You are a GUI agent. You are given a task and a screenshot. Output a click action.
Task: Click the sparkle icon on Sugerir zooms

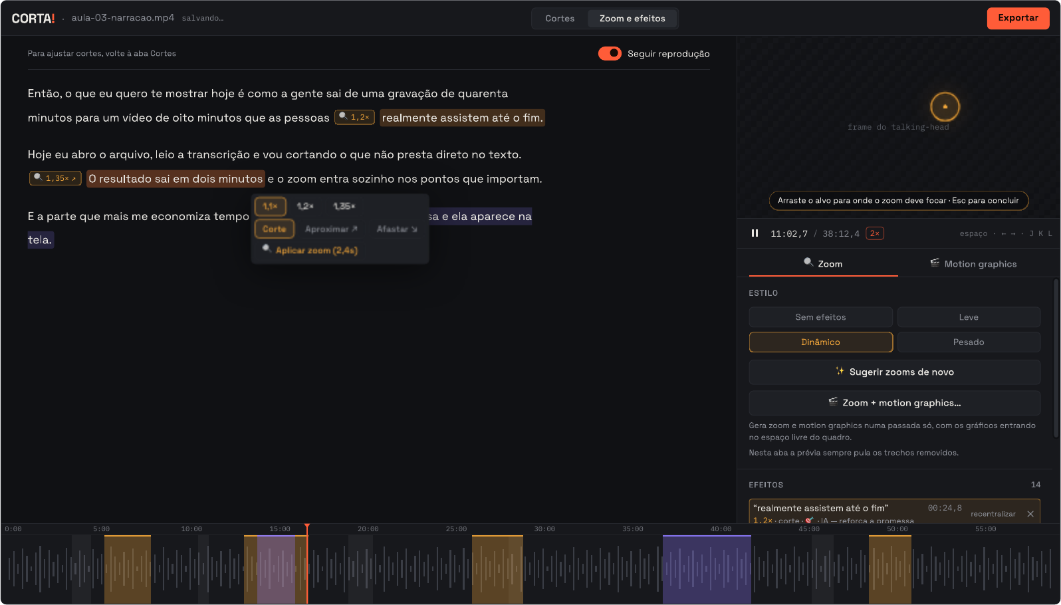[x=840, y=371]
